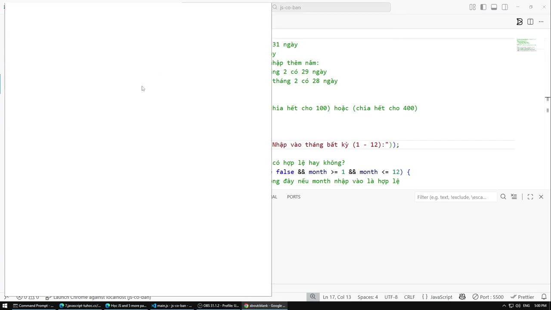The width and height of the screenshot is (551, 310).
Task: Click the 'tháng 2 có 28 ngày' comment line
Action: [x=305, y=81]
